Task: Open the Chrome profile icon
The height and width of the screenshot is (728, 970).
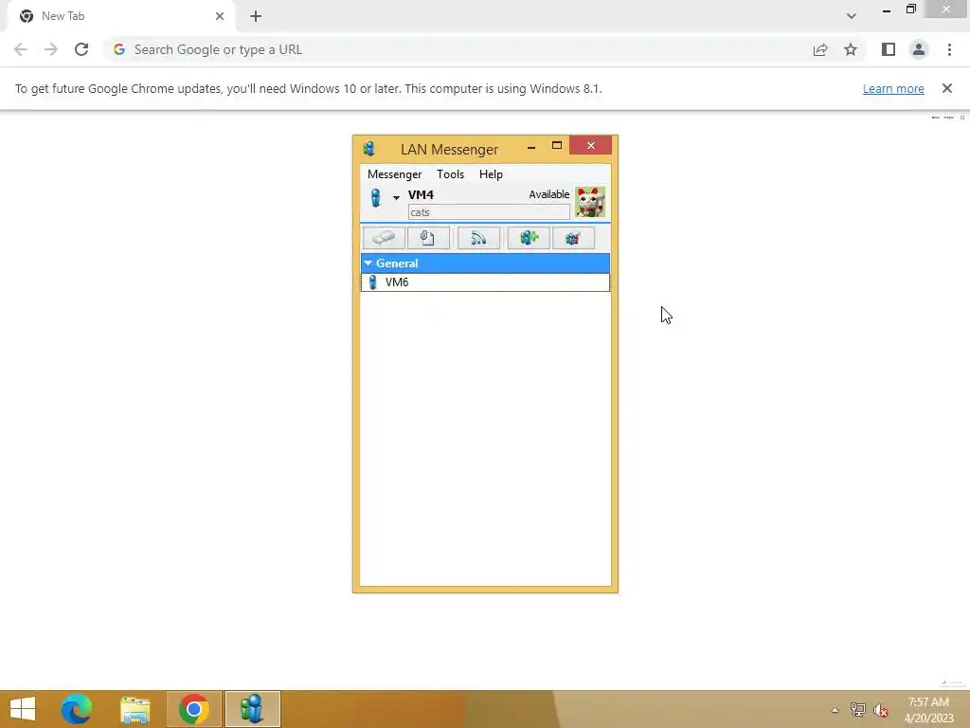Action: tap(919, 49)
